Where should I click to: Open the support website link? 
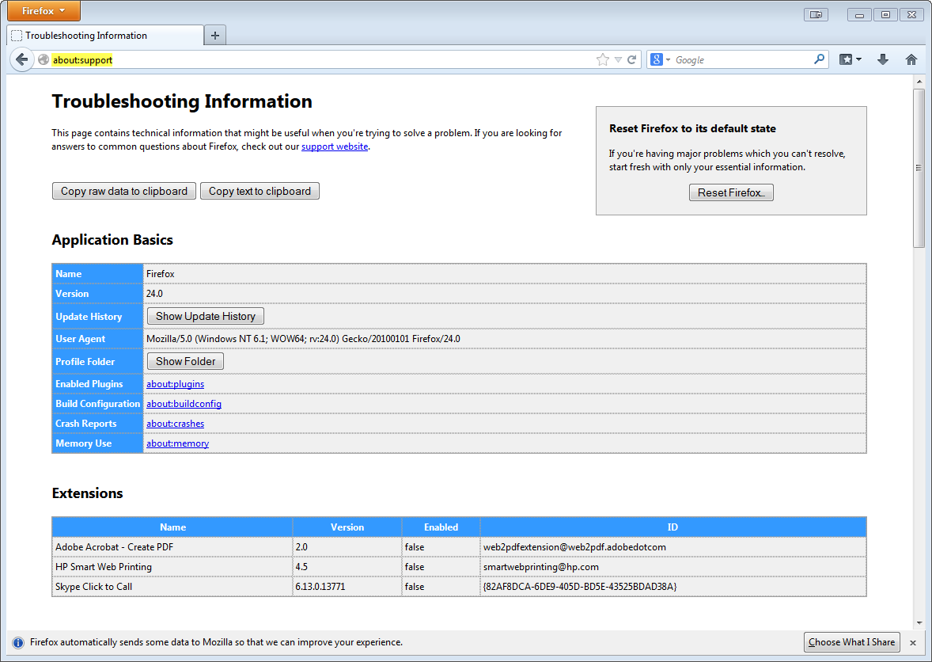click(x=335, y=146)
